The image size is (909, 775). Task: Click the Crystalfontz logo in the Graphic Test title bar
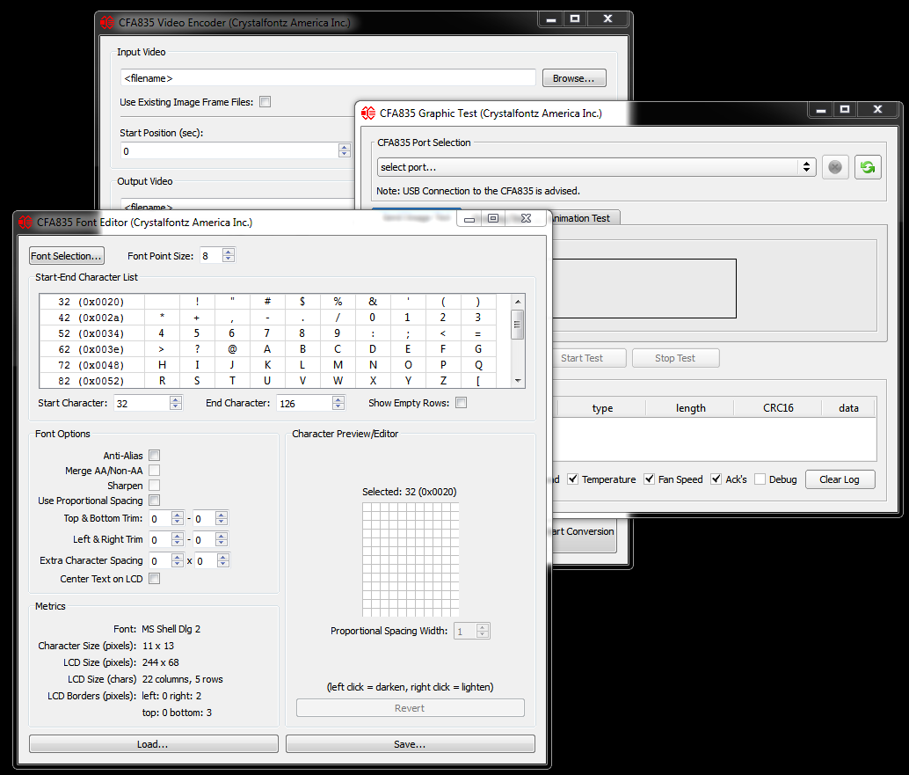(x=368, y=113)
